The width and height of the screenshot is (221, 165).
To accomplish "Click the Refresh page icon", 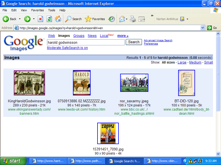I will point(49,19).
